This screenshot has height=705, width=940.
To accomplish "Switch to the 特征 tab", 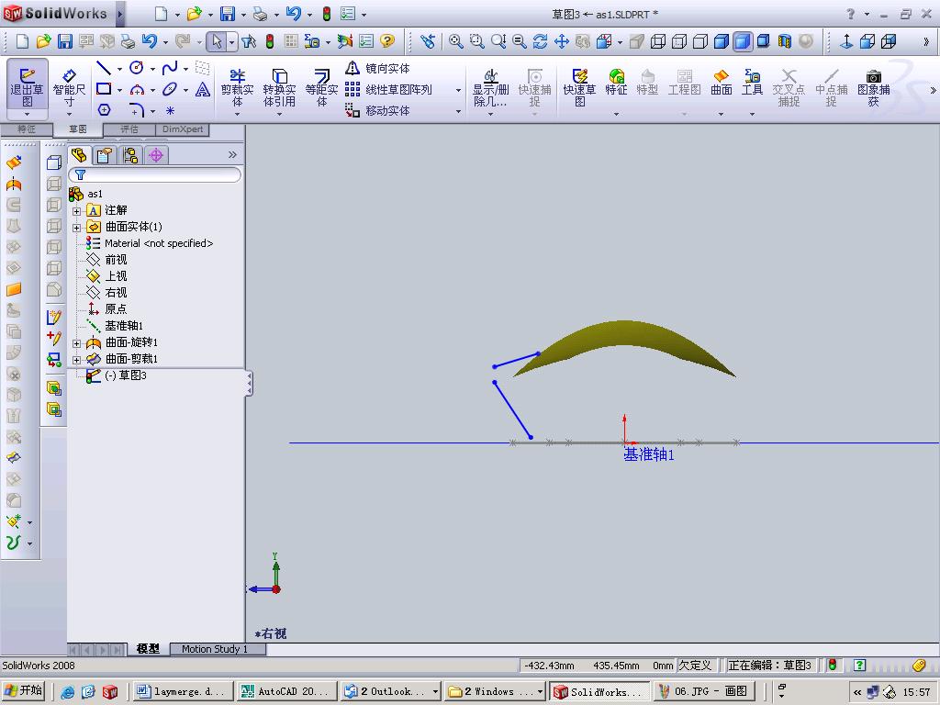I will 27,129.
